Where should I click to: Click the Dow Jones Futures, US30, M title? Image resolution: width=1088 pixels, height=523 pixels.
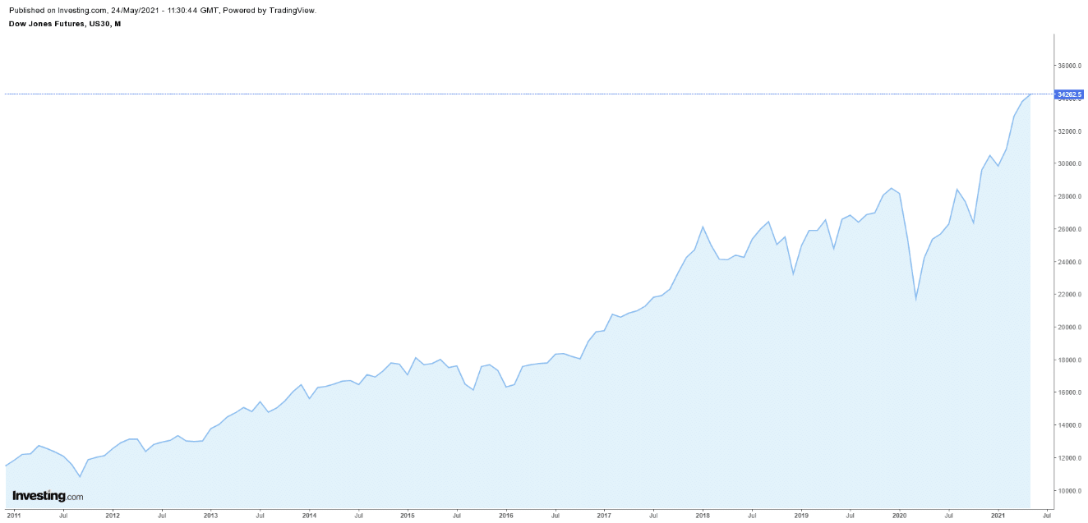[x=65, y=24]
